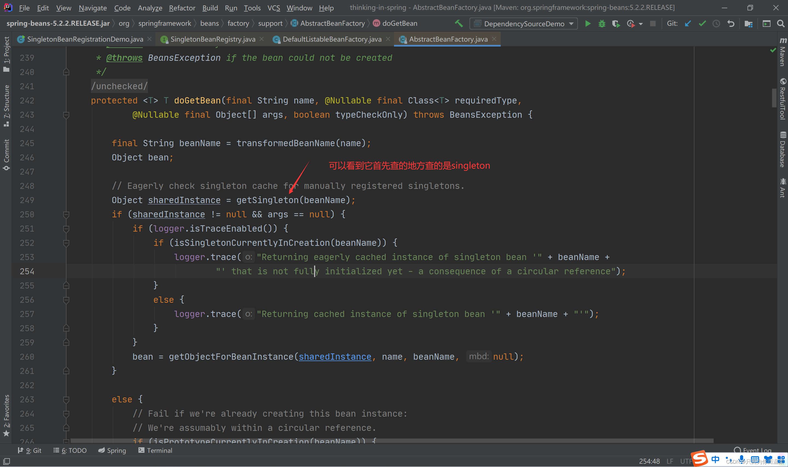This screenshot has height=467, width=788.
Task: Click the getSingleton call on line 249
Action: coord(267,200)
